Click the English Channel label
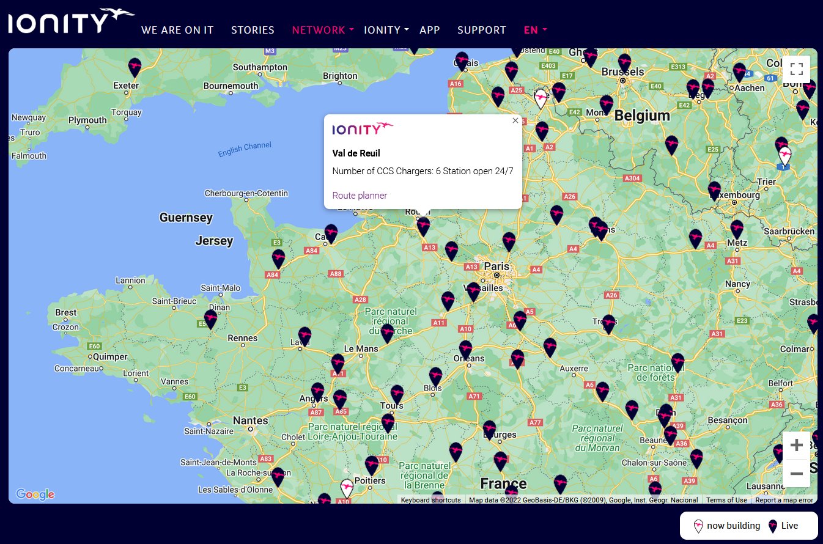Viewport: 823px width, 544px height. (245, 150)
